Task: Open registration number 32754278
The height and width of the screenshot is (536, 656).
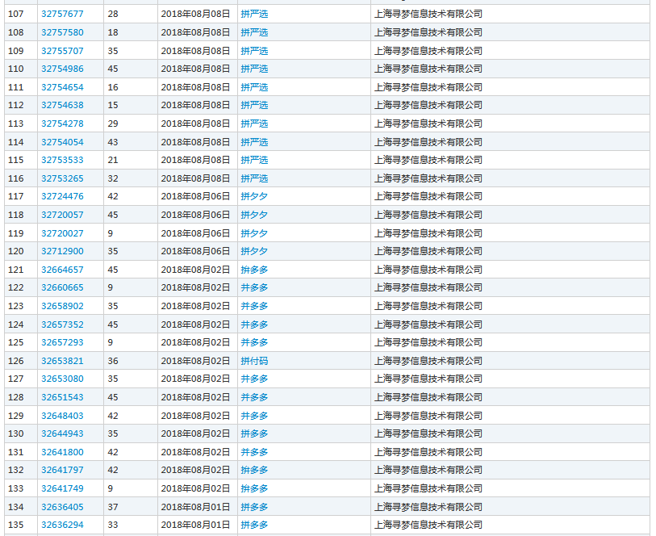Action: pos(62,124)
